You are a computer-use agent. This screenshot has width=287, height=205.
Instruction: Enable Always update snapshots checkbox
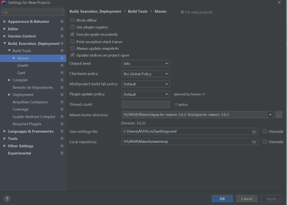(73, 48)
